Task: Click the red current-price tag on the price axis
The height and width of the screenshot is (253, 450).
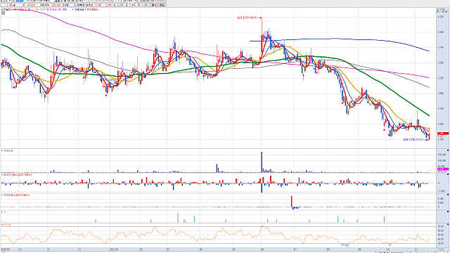Action: tap(443, 134)
